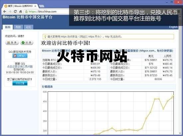Select the ¥485.01 highest price cell
183x136 pixels.
(95, 64)
